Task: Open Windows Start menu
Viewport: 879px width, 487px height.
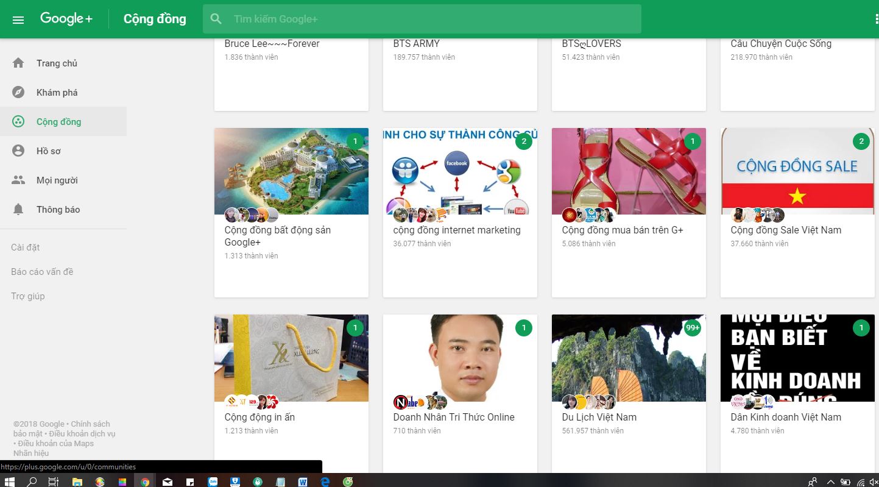Action: pyautogui.click(x=9, y=482)
